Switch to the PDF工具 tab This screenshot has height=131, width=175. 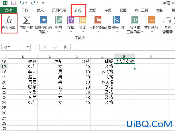141,10
